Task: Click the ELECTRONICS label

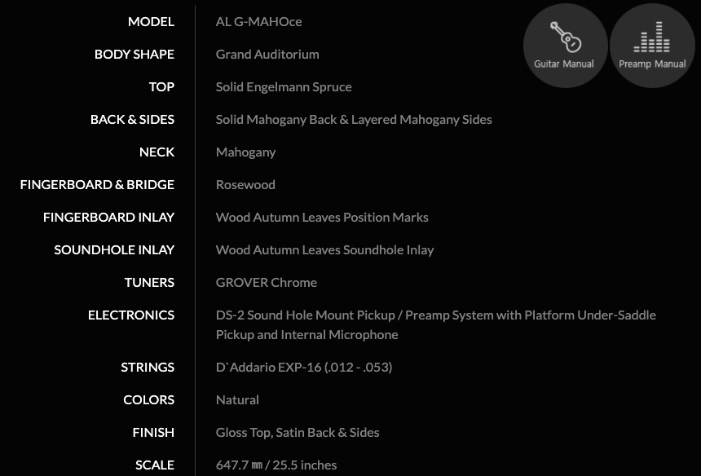Action: (x=131, y=315)
